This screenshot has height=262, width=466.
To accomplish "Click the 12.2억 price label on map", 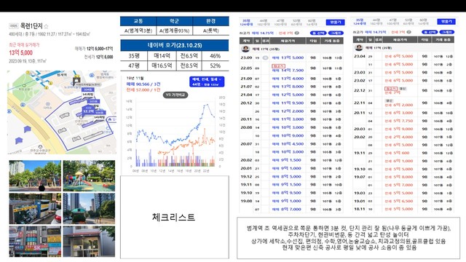I will pyautogui.click(x=88, y=111).
